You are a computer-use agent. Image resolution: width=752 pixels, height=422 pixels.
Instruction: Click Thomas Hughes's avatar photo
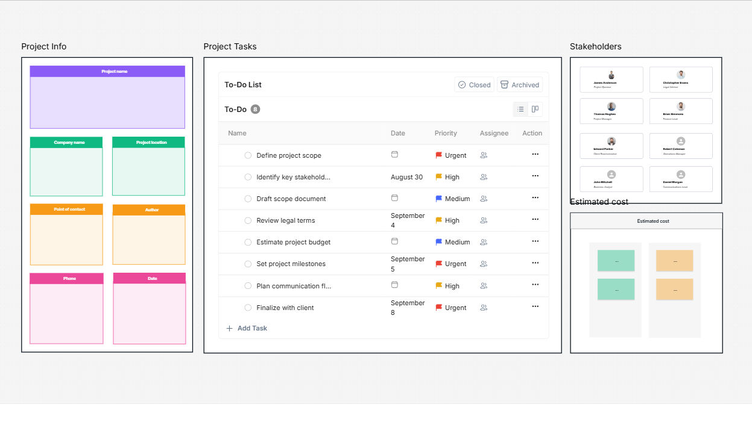tap(611, 106)
